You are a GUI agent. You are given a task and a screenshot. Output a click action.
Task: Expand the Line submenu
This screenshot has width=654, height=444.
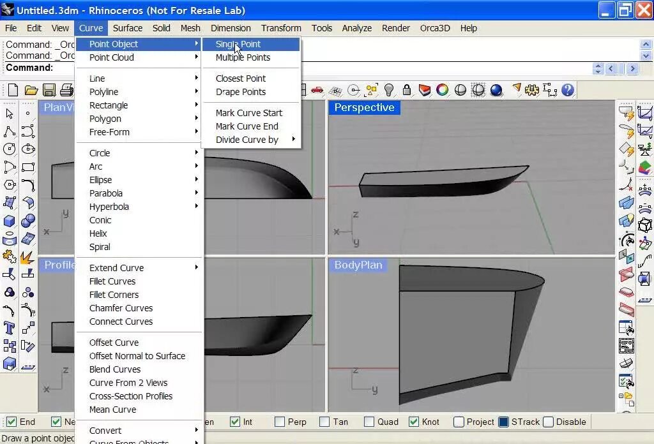[x=139, y=78]
